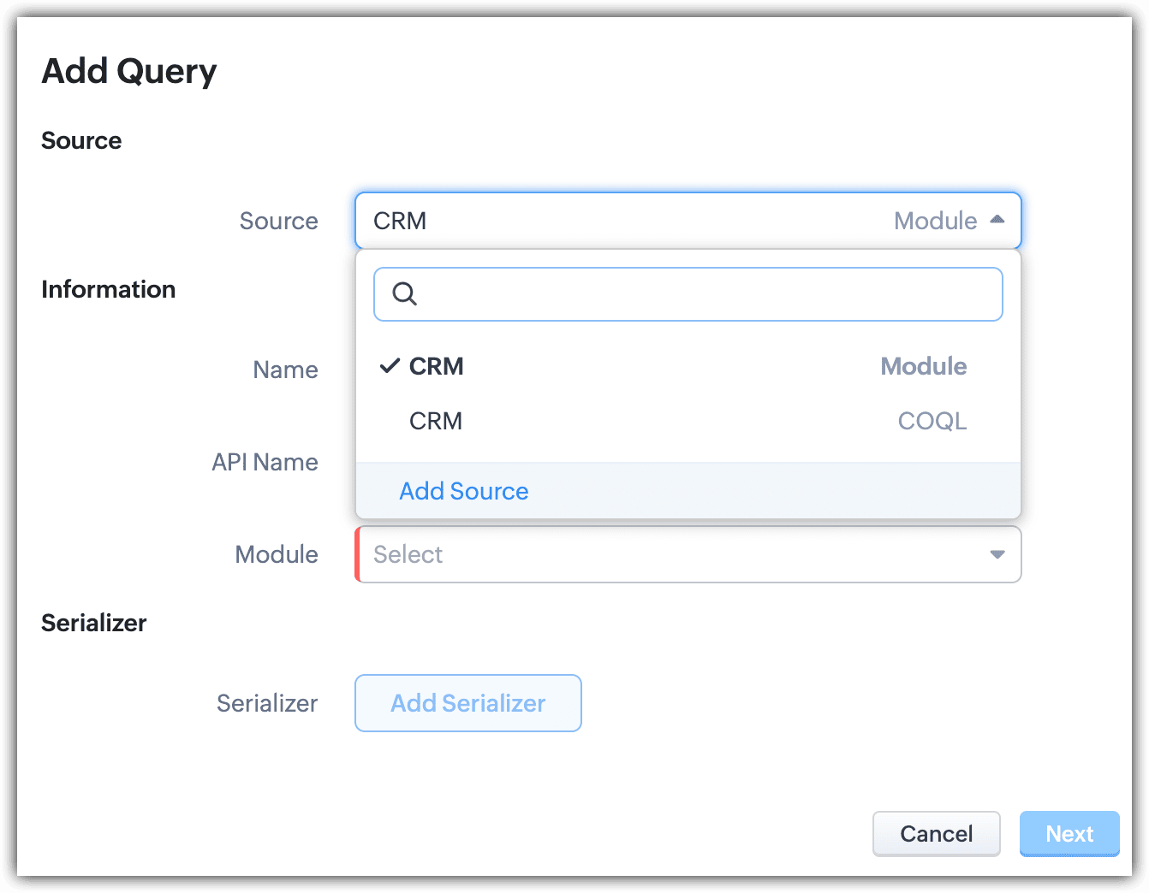Viewport: 1149px width, 893px height.
Task: Select the CRM COQL source option
Action: pyautogui.click(x=436, y=421)
